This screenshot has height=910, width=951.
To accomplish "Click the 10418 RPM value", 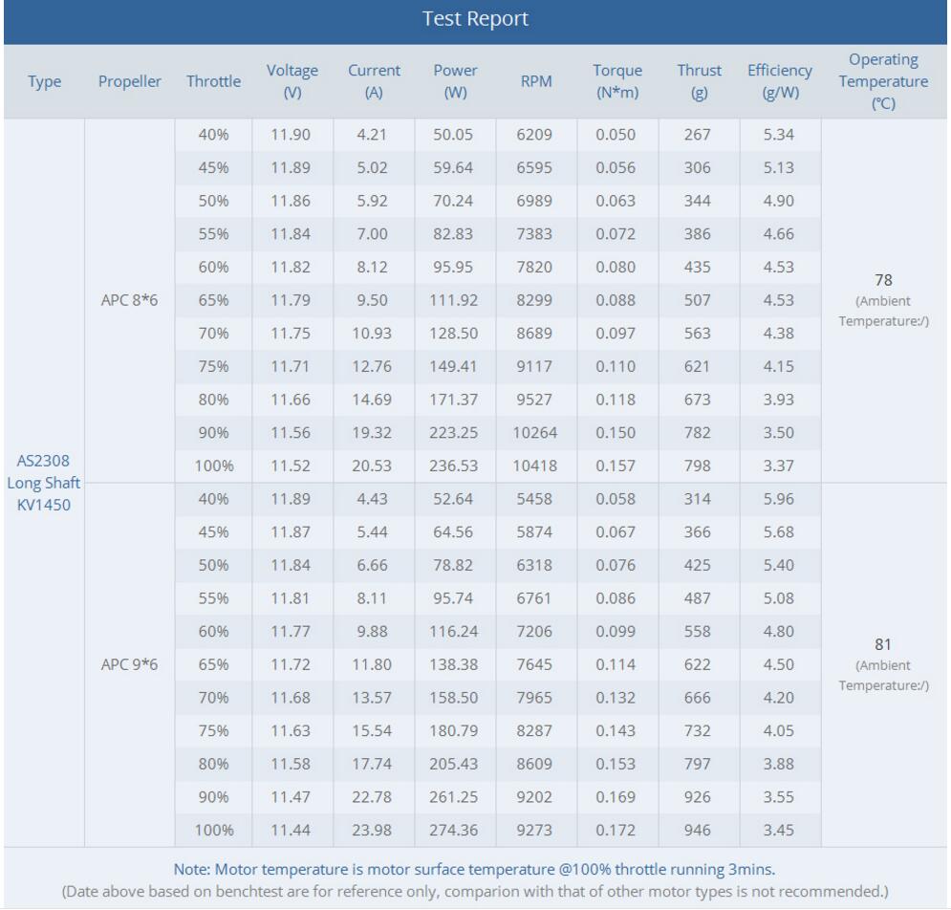I will coord(534,465).
